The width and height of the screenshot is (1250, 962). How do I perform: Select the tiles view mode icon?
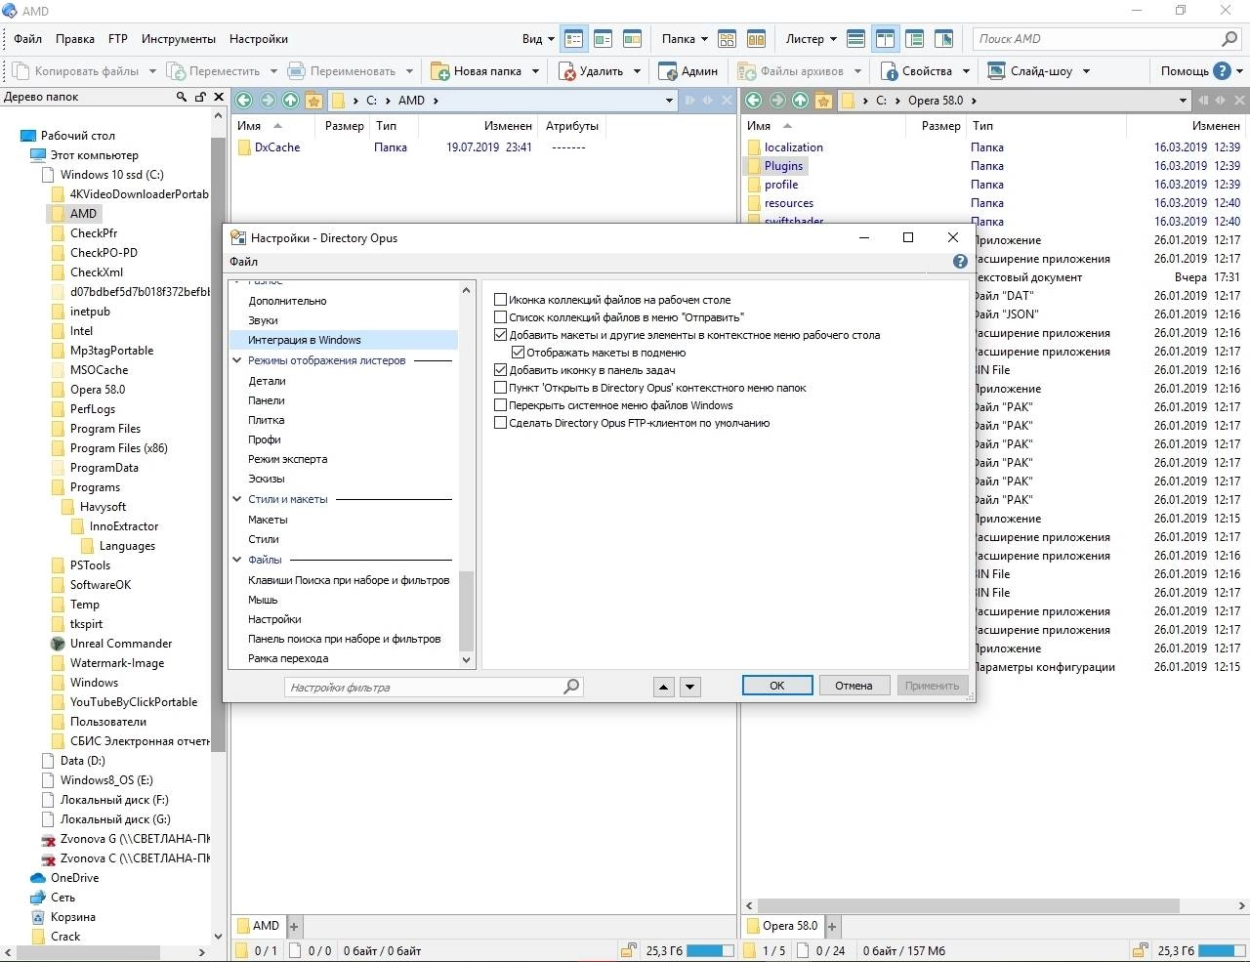pos(633,39)
